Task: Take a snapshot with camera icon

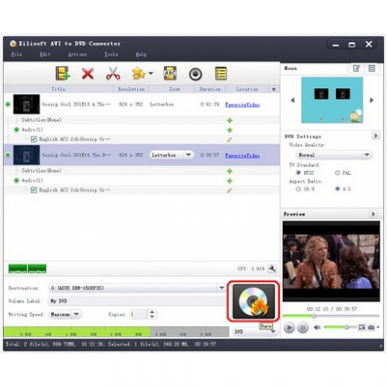Action: pos(371,328)
